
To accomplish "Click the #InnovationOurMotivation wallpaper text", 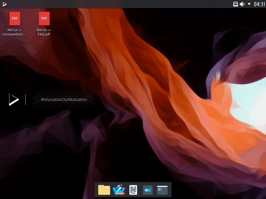I will coord(64,99).
